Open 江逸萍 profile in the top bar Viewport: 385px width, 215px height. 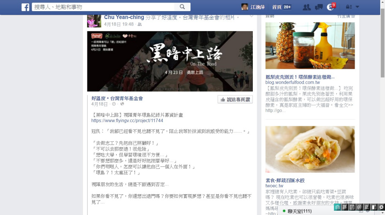(x=253, y=7)
